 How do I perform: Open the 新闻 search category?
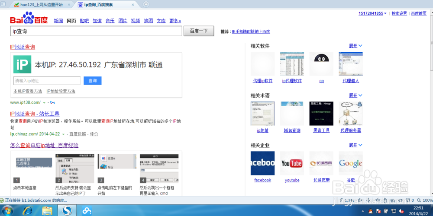[58, 21]
